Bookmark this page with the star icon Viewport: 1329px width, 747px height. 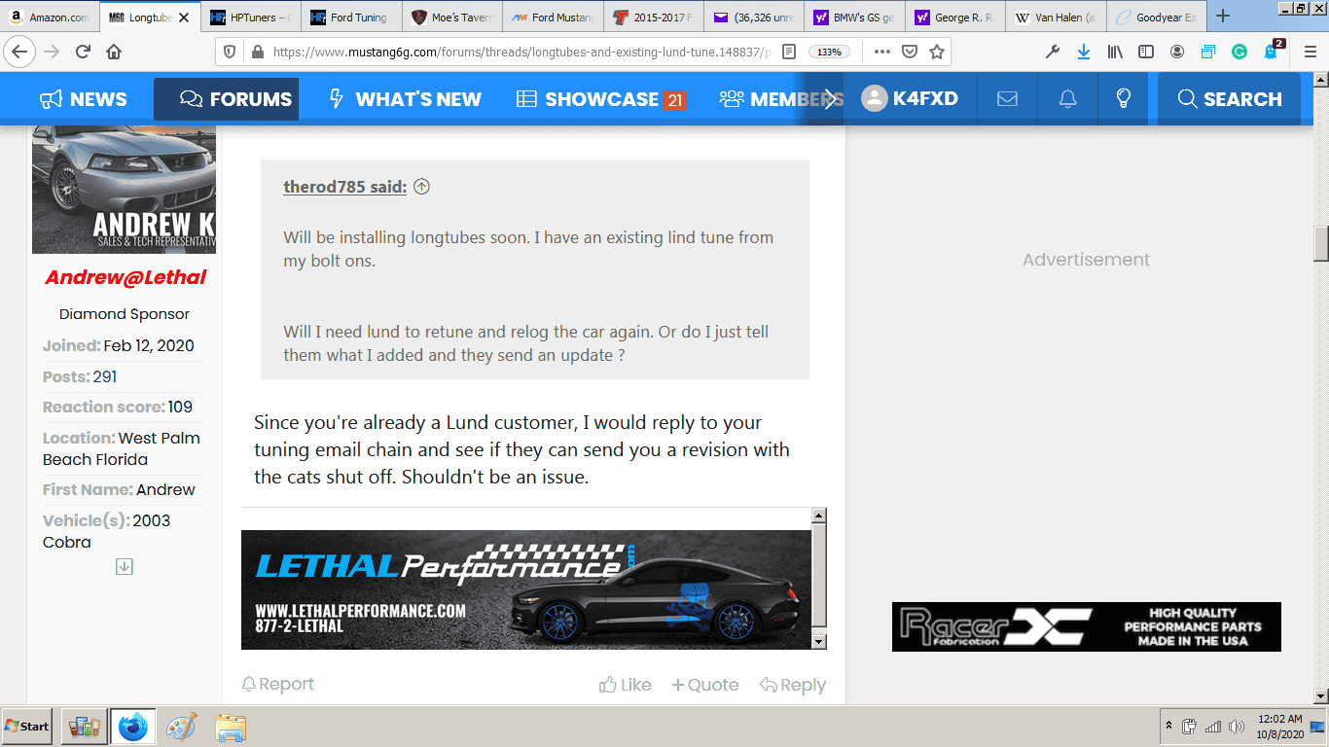point(937,52)
